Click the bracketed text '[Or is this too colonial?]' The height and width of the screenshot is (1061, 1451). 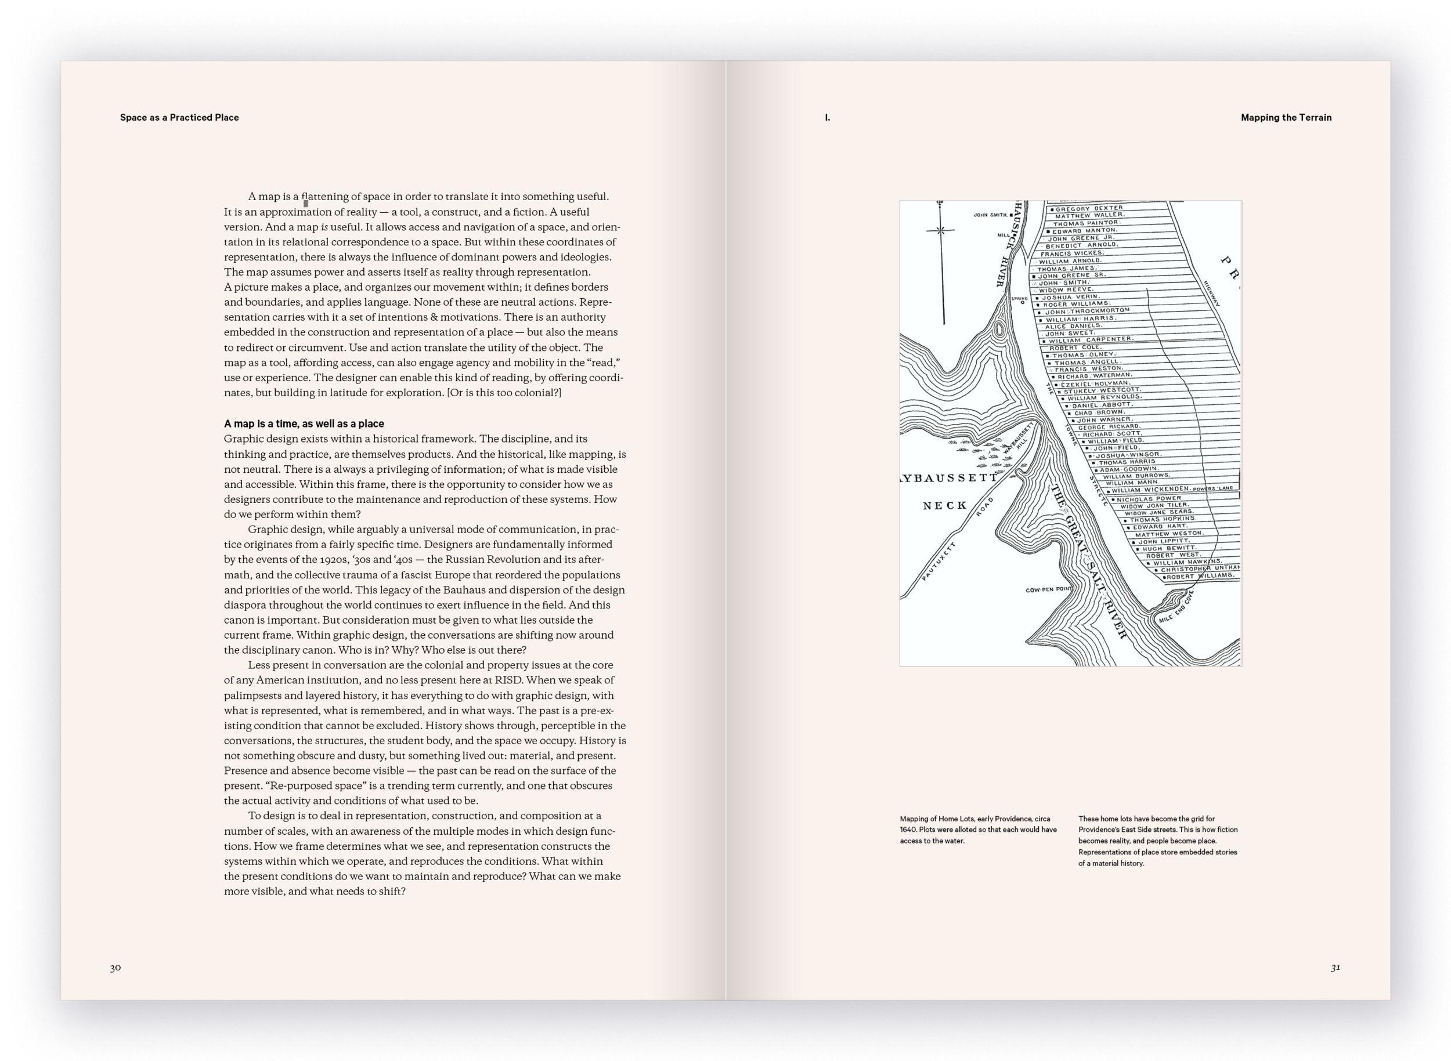(x=504, y=393)
